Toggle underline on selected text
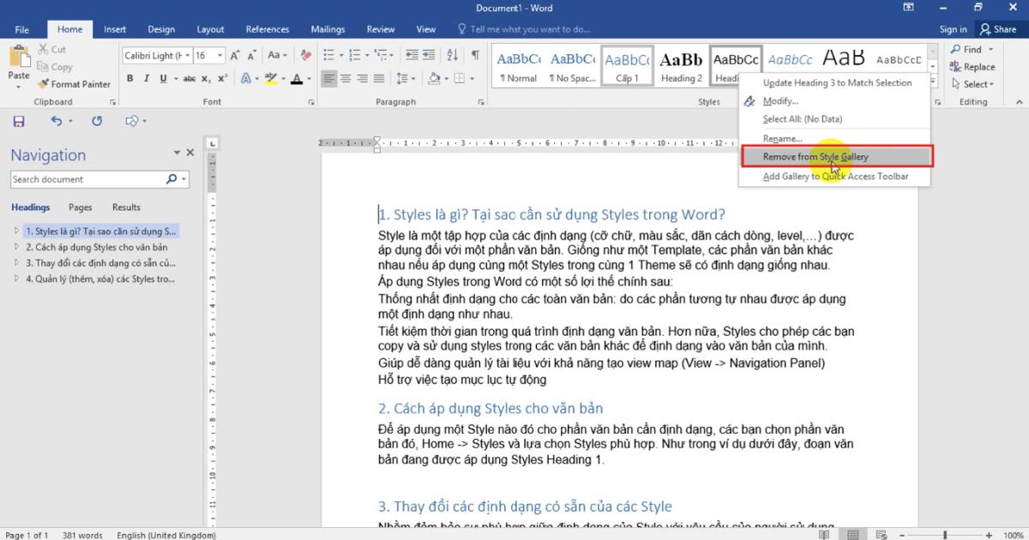Screen dimensions: 1029x540 (161, 77)
